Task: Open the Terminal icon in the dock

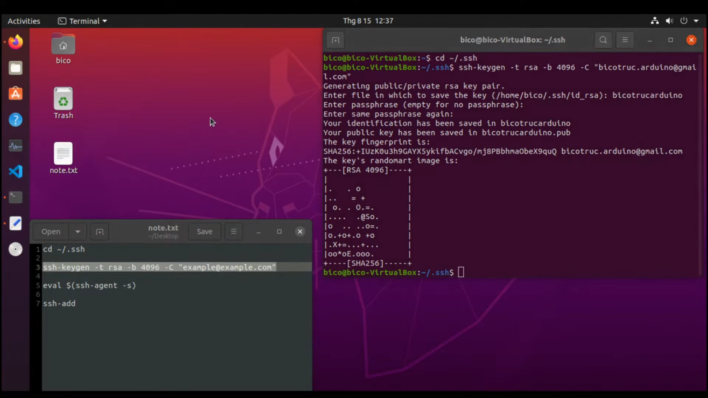Action: click(x=15, y=197)
